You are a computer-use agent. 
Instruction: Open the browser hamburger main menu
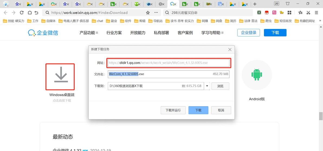pos(316,12)
